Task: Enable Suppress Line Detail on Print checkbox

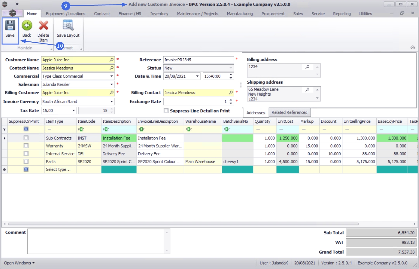Action: point(166,111)
